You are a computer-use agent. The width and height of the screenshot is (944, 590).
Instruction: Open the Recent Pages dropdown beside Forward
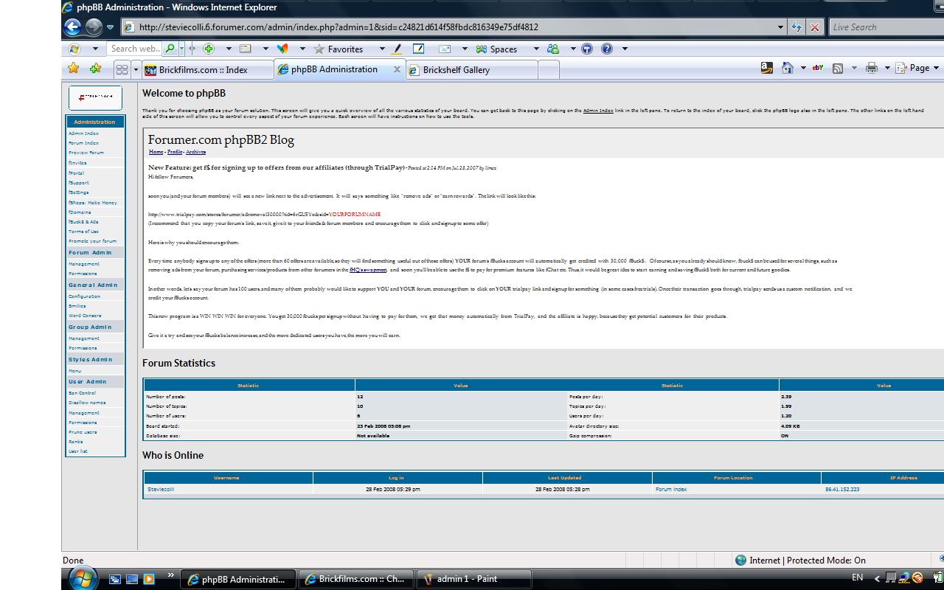[x=111, y=27]
